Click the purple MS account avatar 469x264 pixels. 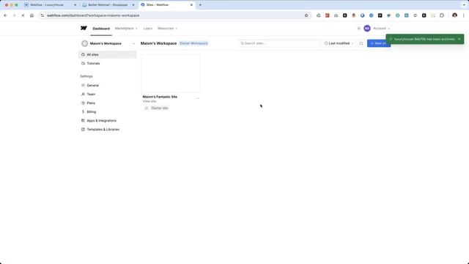click(367, 29)
